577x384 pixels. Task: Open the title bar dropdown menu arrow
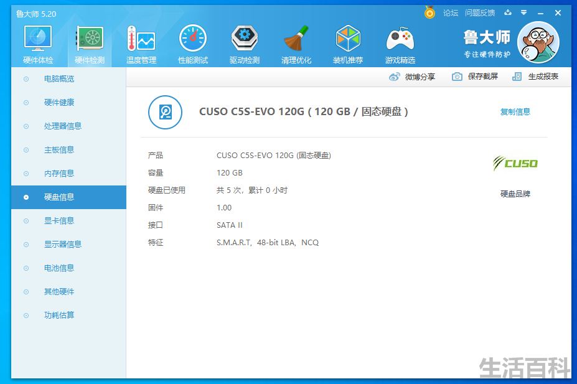coord(523,12)
